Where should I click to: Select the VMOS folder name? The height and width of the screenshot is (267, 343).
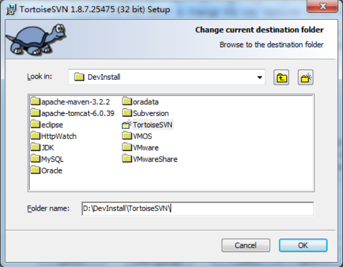coord(142,136)
